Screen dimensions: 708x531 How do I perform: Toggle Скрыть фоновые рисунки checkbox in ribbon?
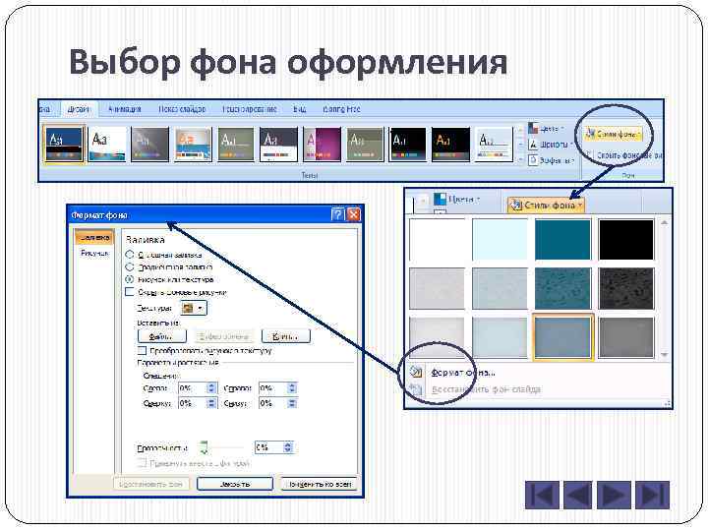tap(589, 155)
